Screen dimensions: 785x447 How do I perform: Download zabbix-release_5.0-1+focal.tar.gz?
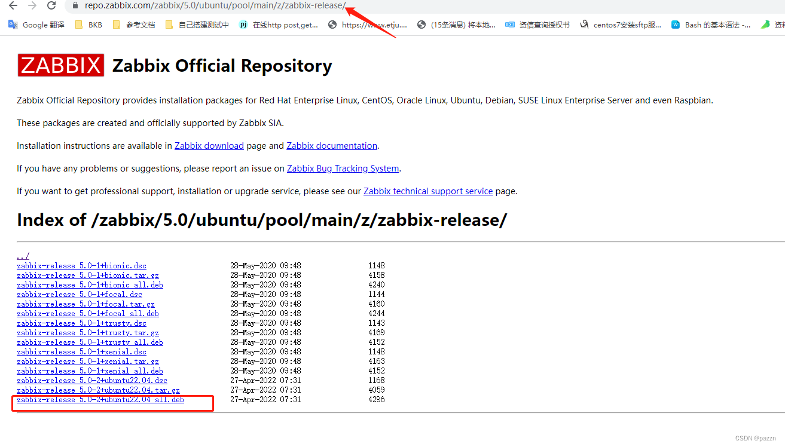pyautogui.click(x=85, y=304)
